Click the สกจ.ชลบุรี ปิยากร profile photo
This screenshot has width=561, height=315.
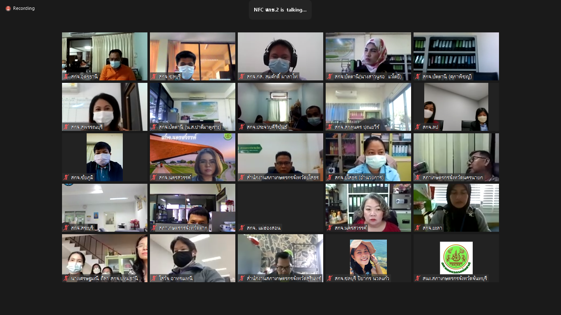pos(368,257)
